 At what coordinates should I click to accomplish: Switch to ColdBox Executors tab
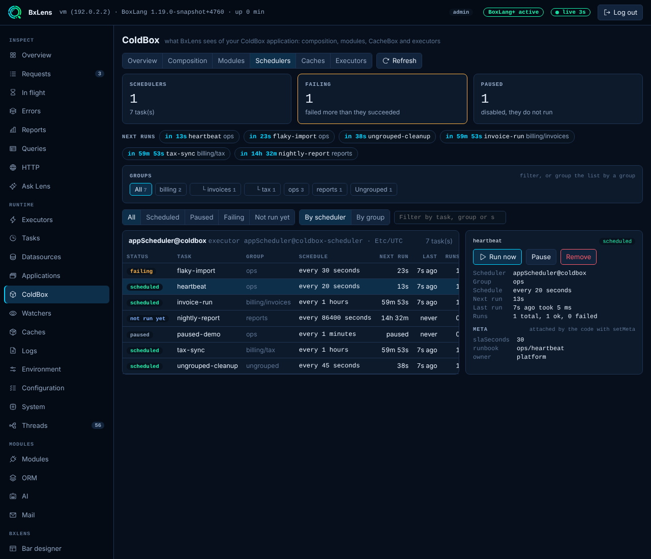pos(351,61)
